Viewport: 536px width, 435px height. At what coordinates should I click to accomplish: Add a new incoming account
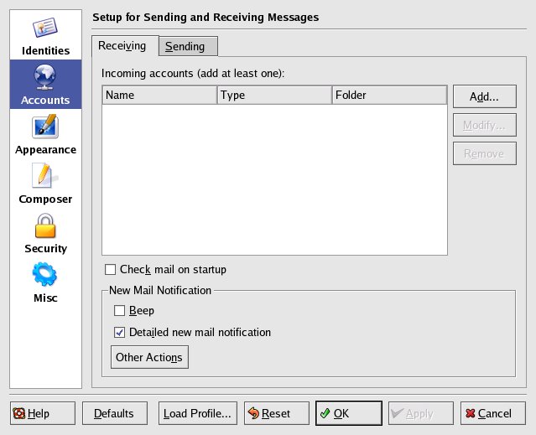[x=484, y=96]
